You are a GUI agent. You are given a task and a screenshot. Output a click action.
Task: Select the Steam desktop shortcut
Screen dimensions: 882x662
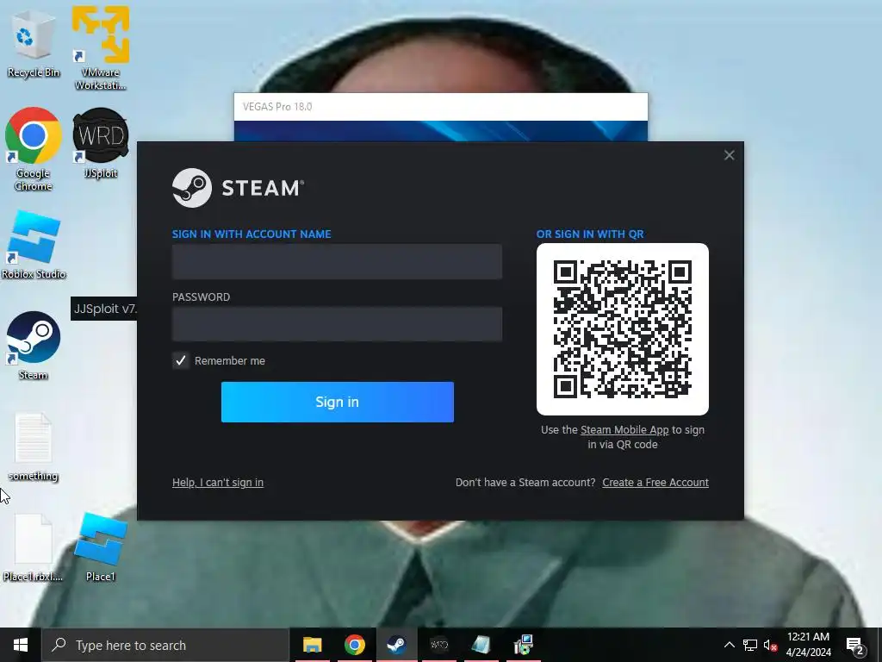pos(34,345)
